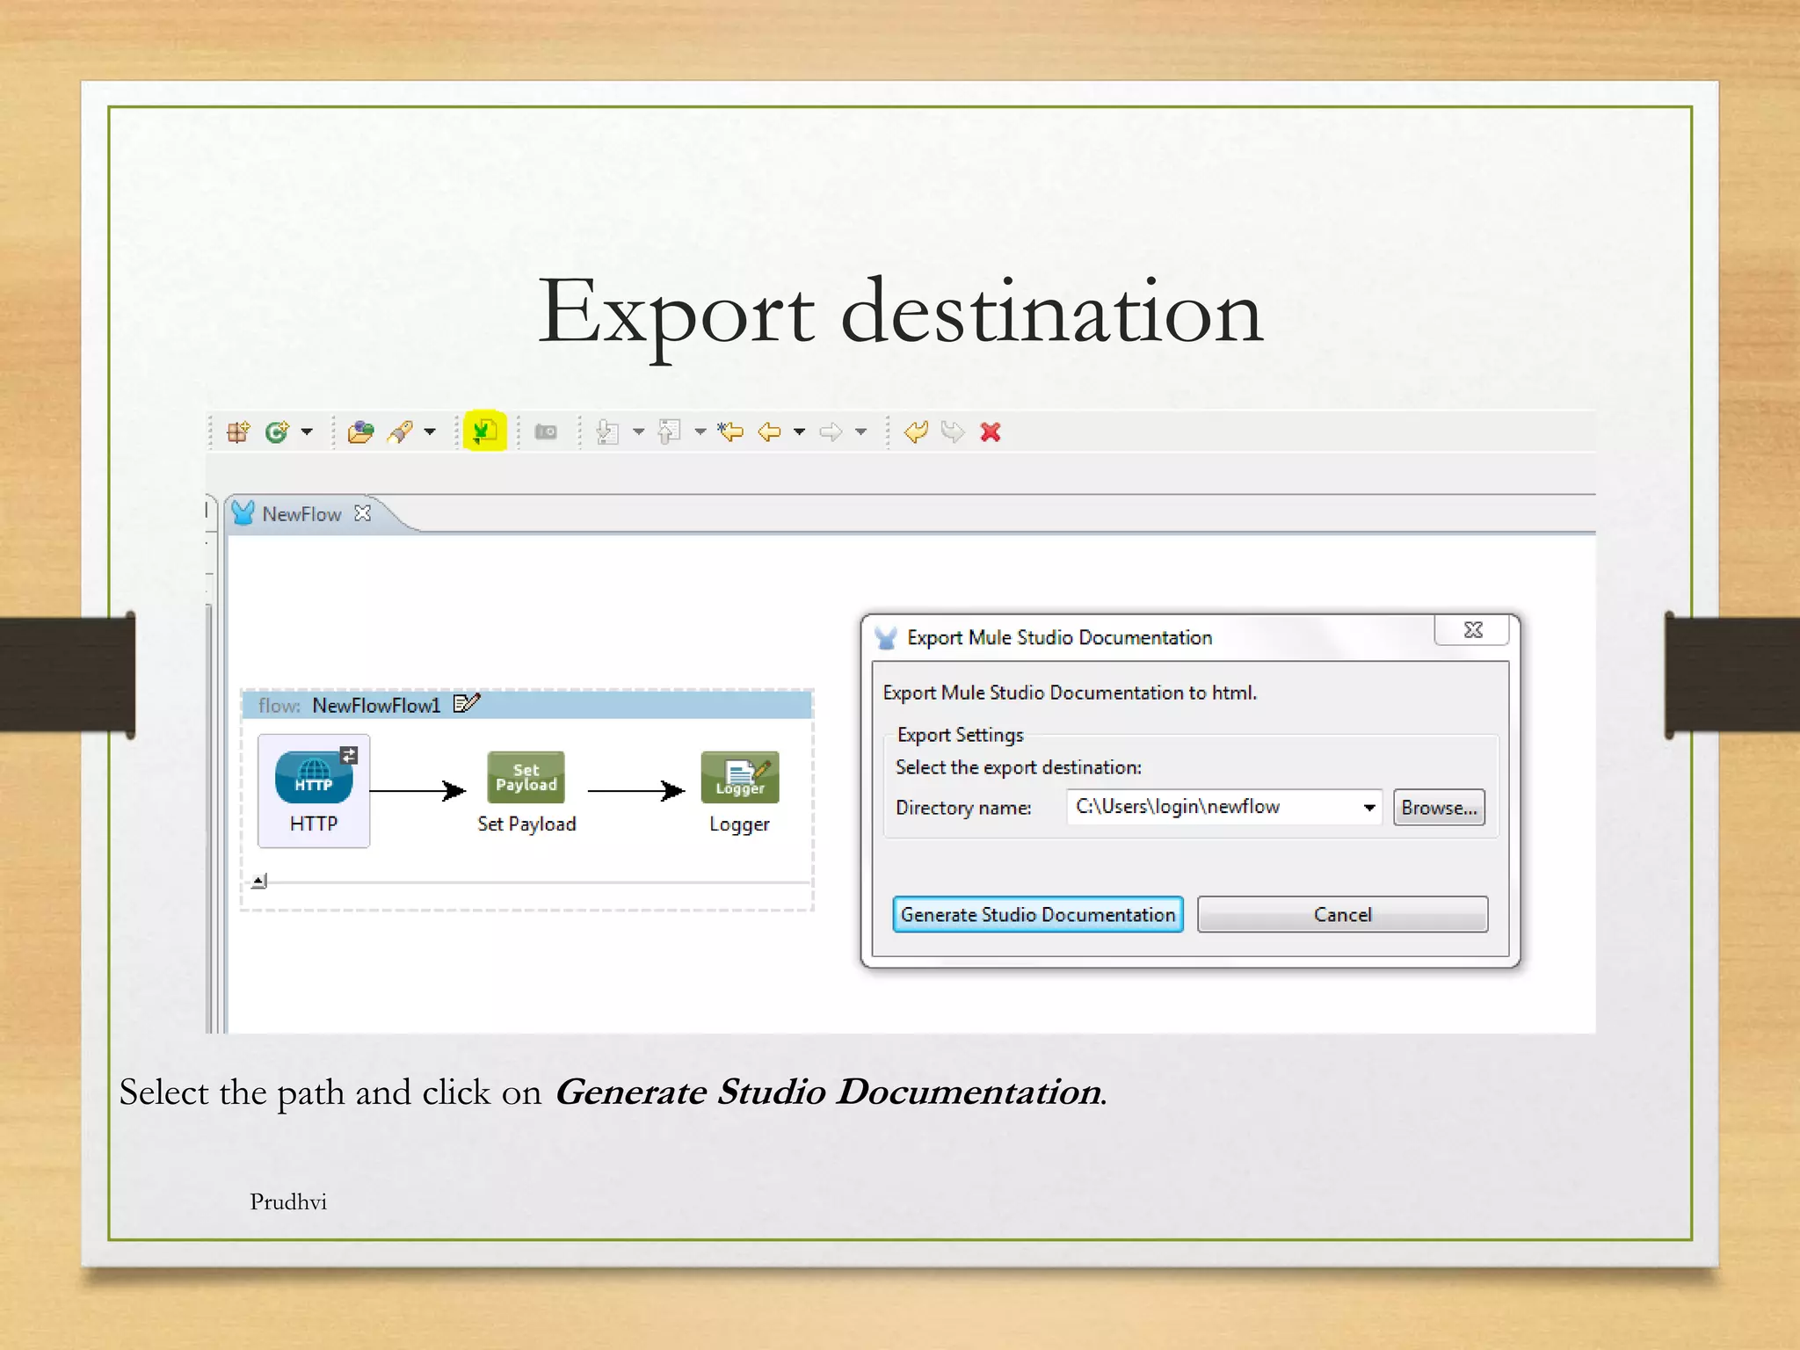Click the red X delete icon

[x=991, y=432]
